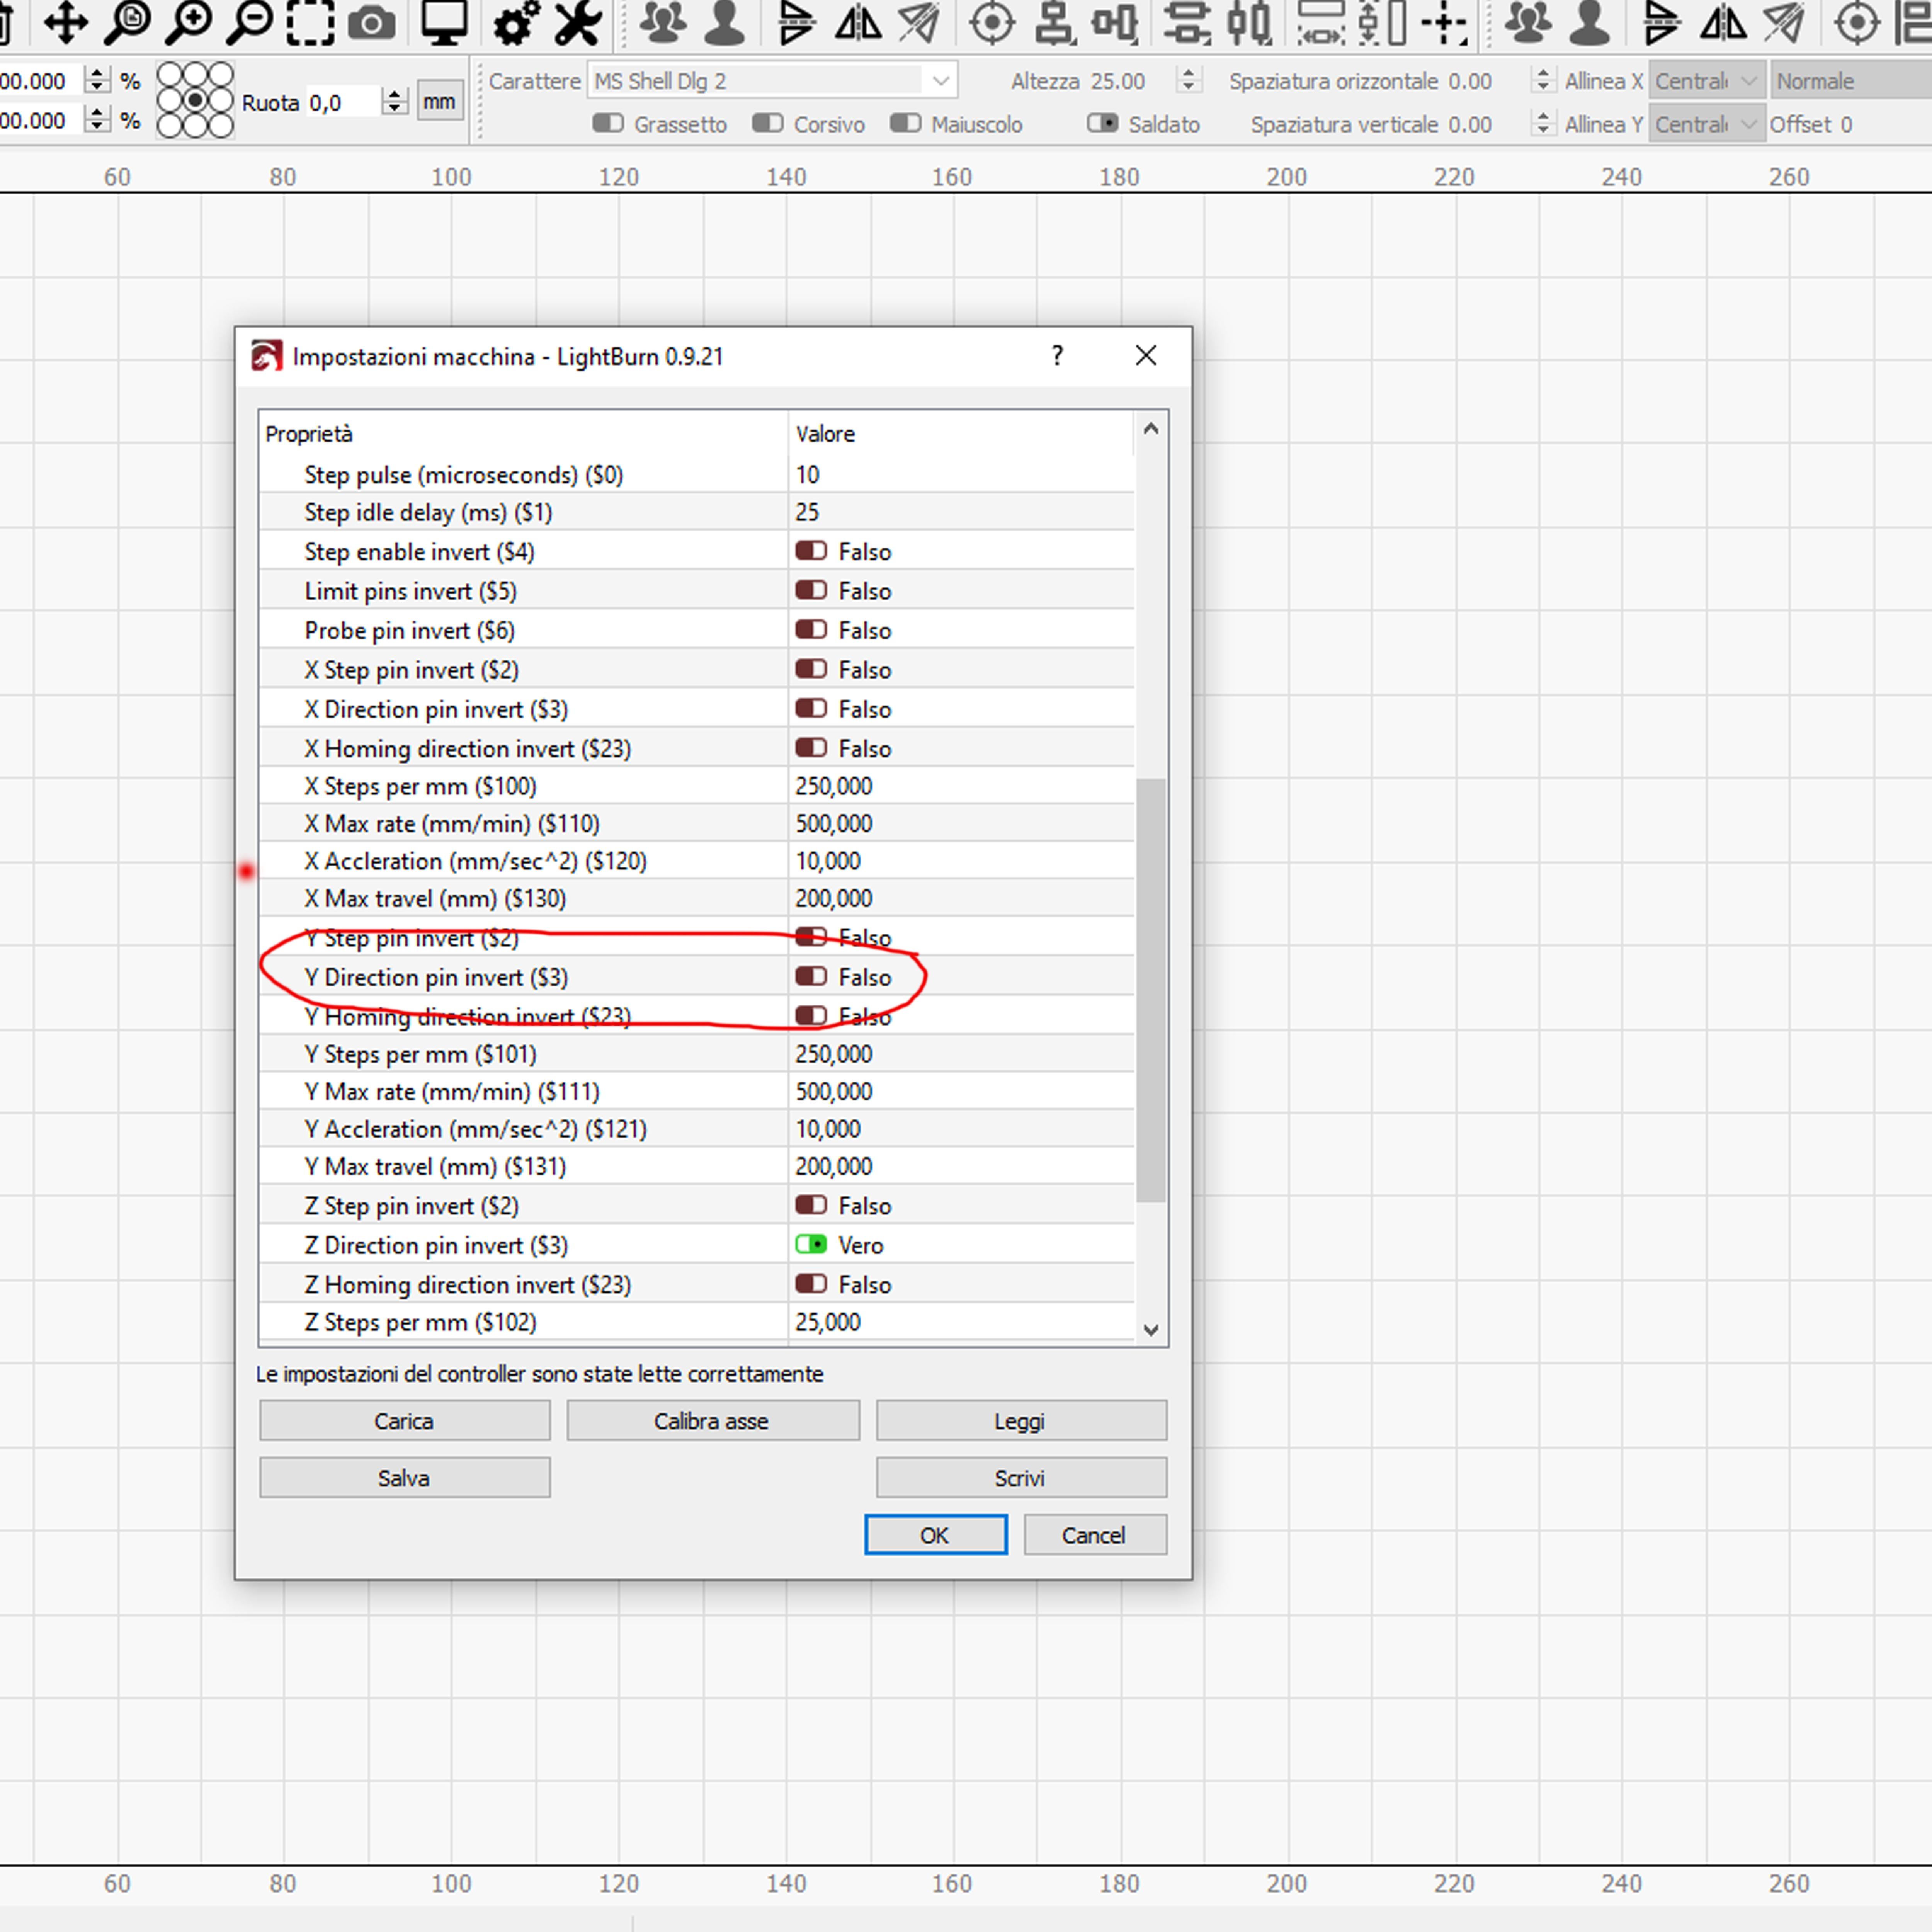
Task: Open Preview using the monitor icon
Action: point(444,22)
